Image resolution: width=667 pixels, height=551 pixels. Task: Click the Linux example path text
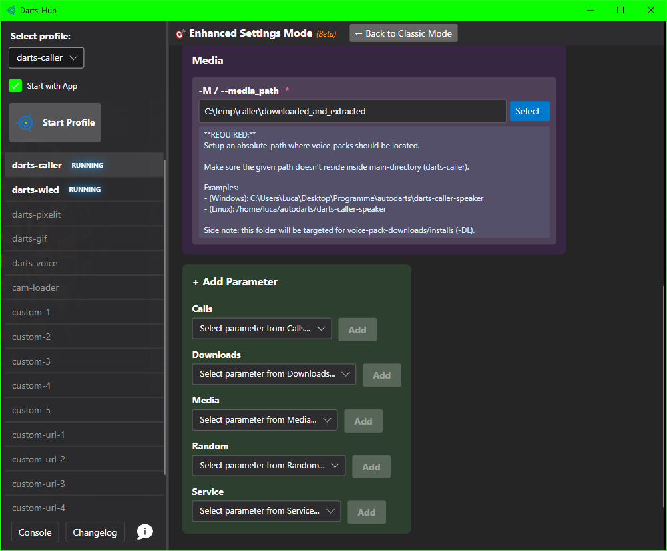click(295, 209)
